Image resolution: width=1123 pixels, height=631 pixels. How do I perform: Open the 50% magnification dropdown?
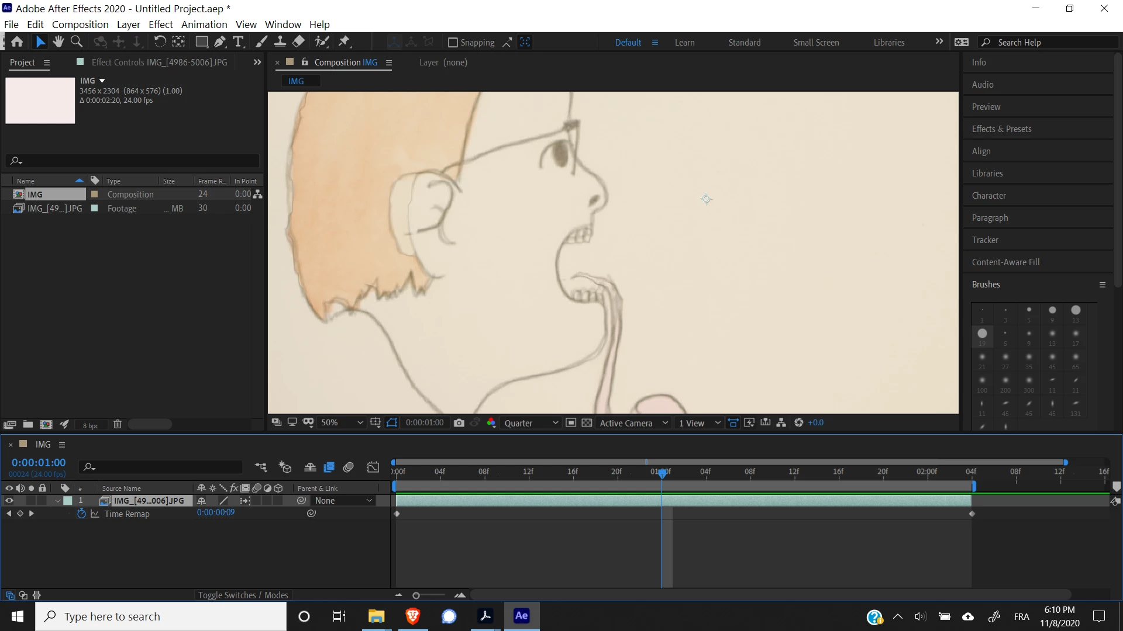pos(342,422)
